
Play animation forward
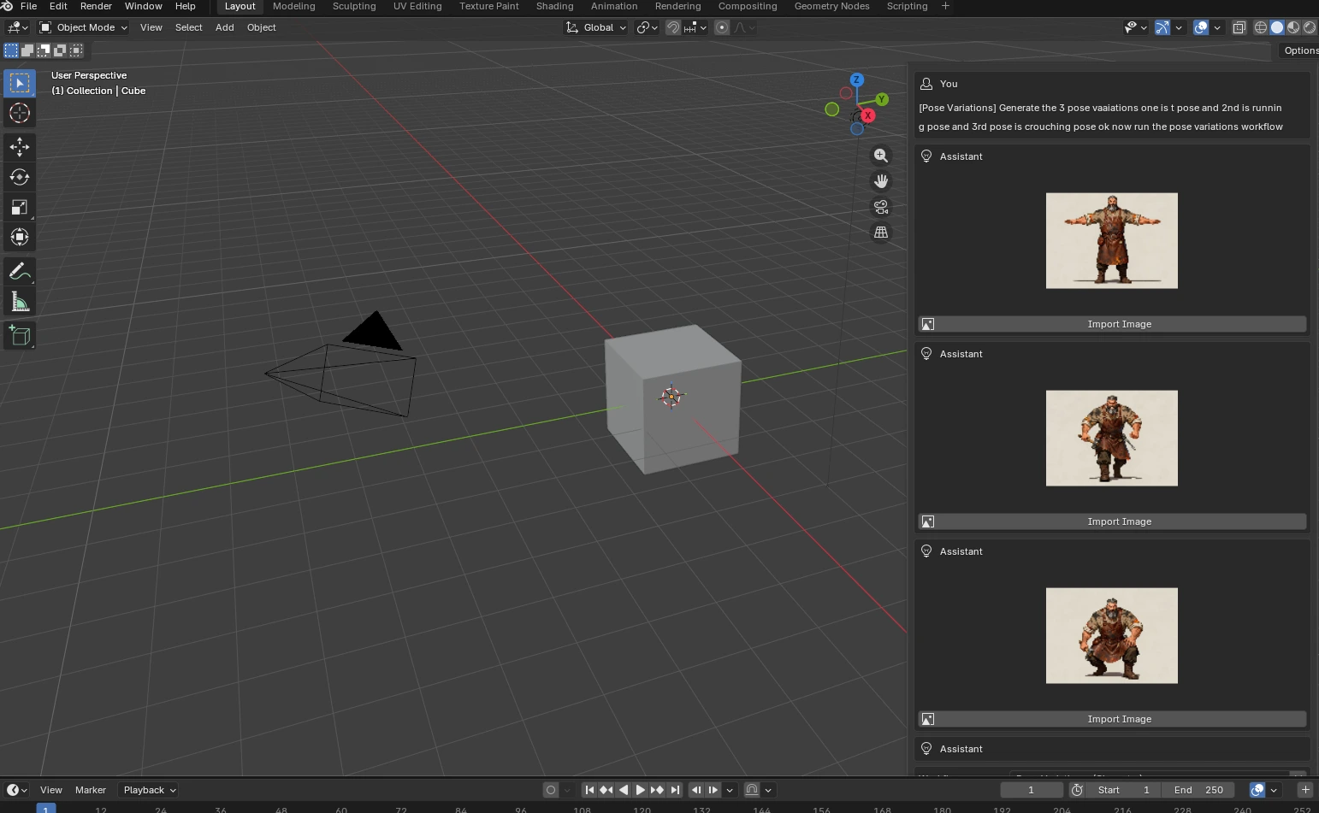[640, 790]
